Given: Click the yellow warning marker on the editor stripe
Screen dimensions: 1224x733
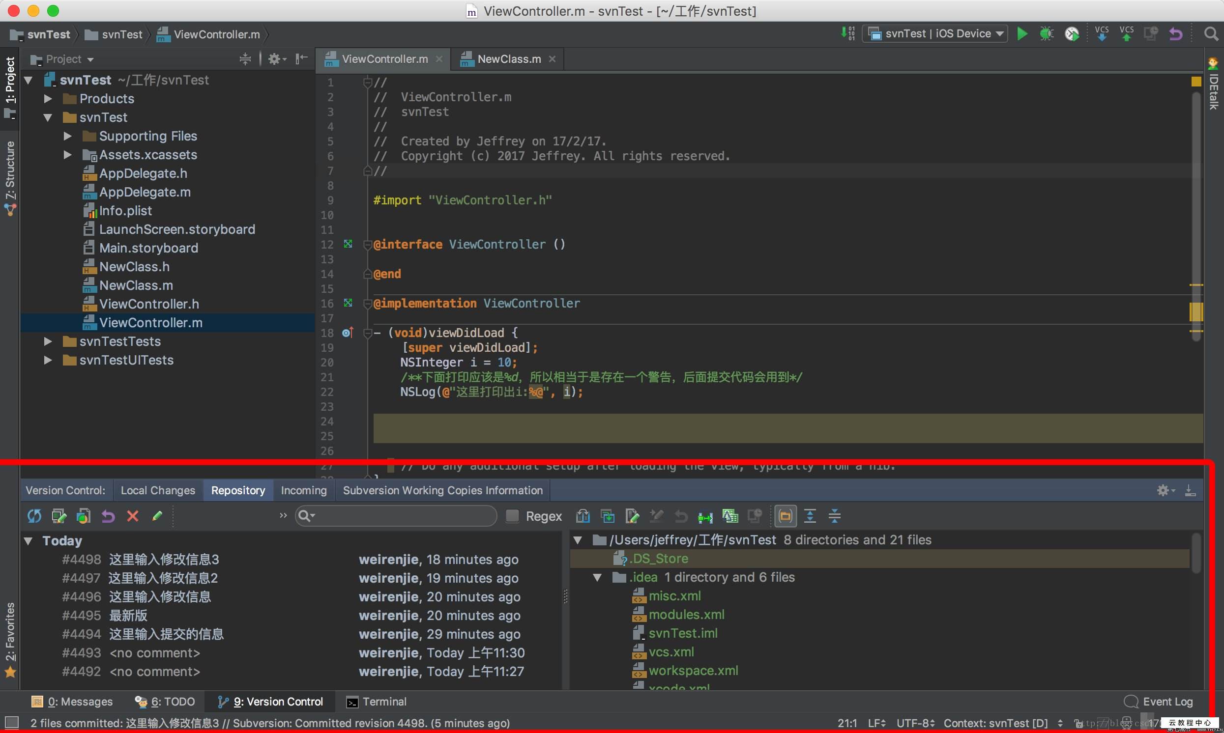Looking at the screenshot, I should coord(1196,82).
